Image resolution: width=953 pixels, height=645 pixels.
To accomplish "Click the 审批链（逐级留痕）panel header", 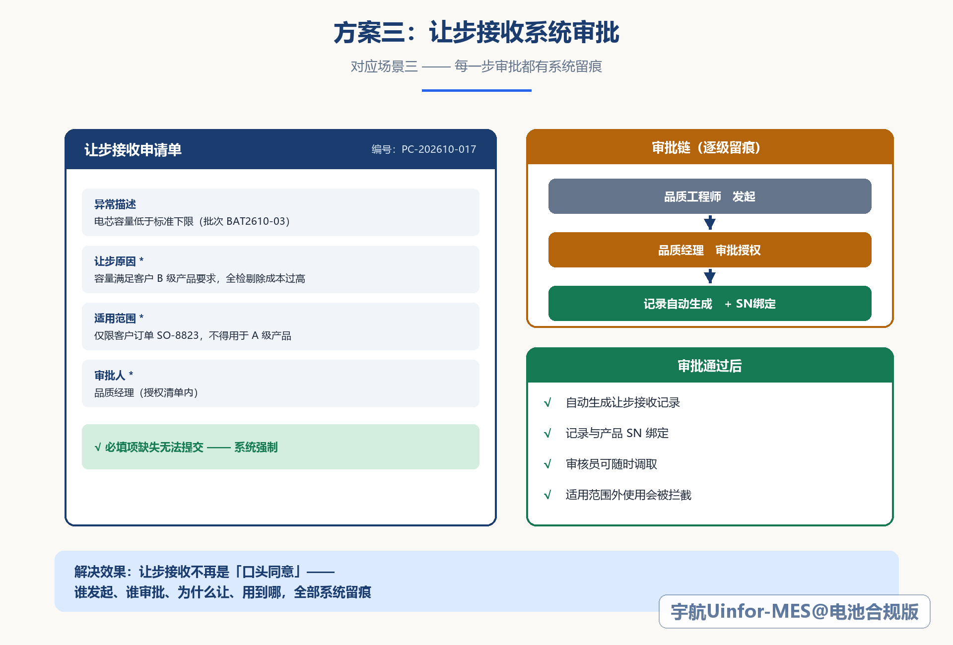I will (x=710, y=147).
